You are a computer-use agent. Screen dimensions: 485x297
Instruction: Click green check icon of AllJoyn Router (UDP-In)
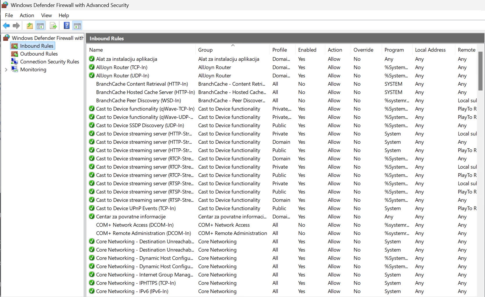pyautogui.click(x=92, y=75)
